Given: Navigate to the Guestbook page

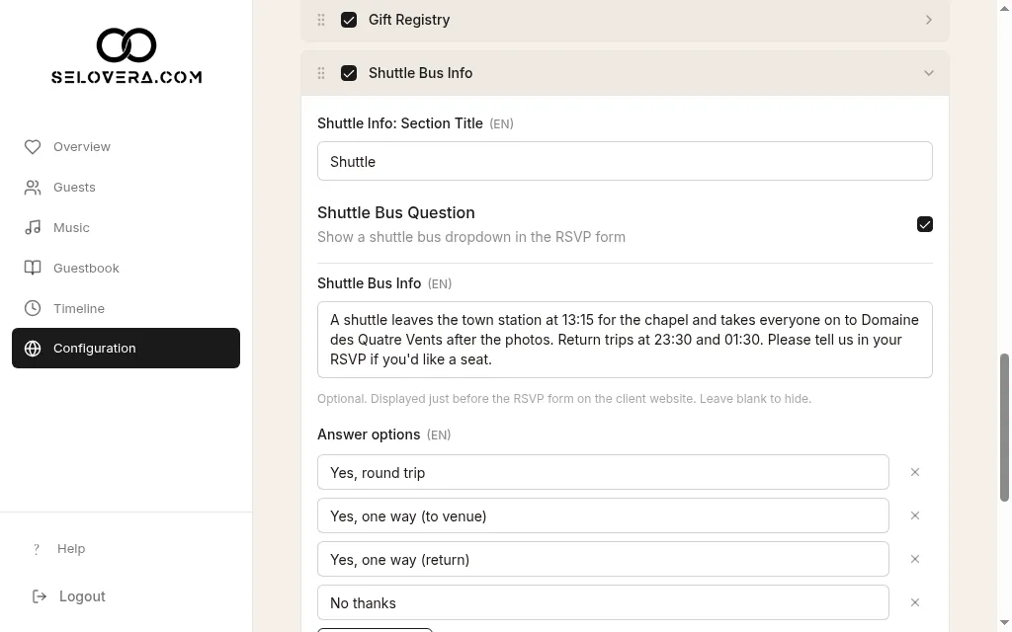Looking at the screenshot, I should (x=126, y=269).
